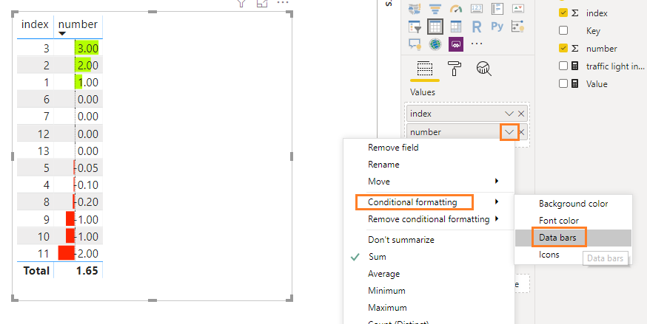Choose the Key influencers visual
The height and width of the screenshot is (324, 647).
518,27
